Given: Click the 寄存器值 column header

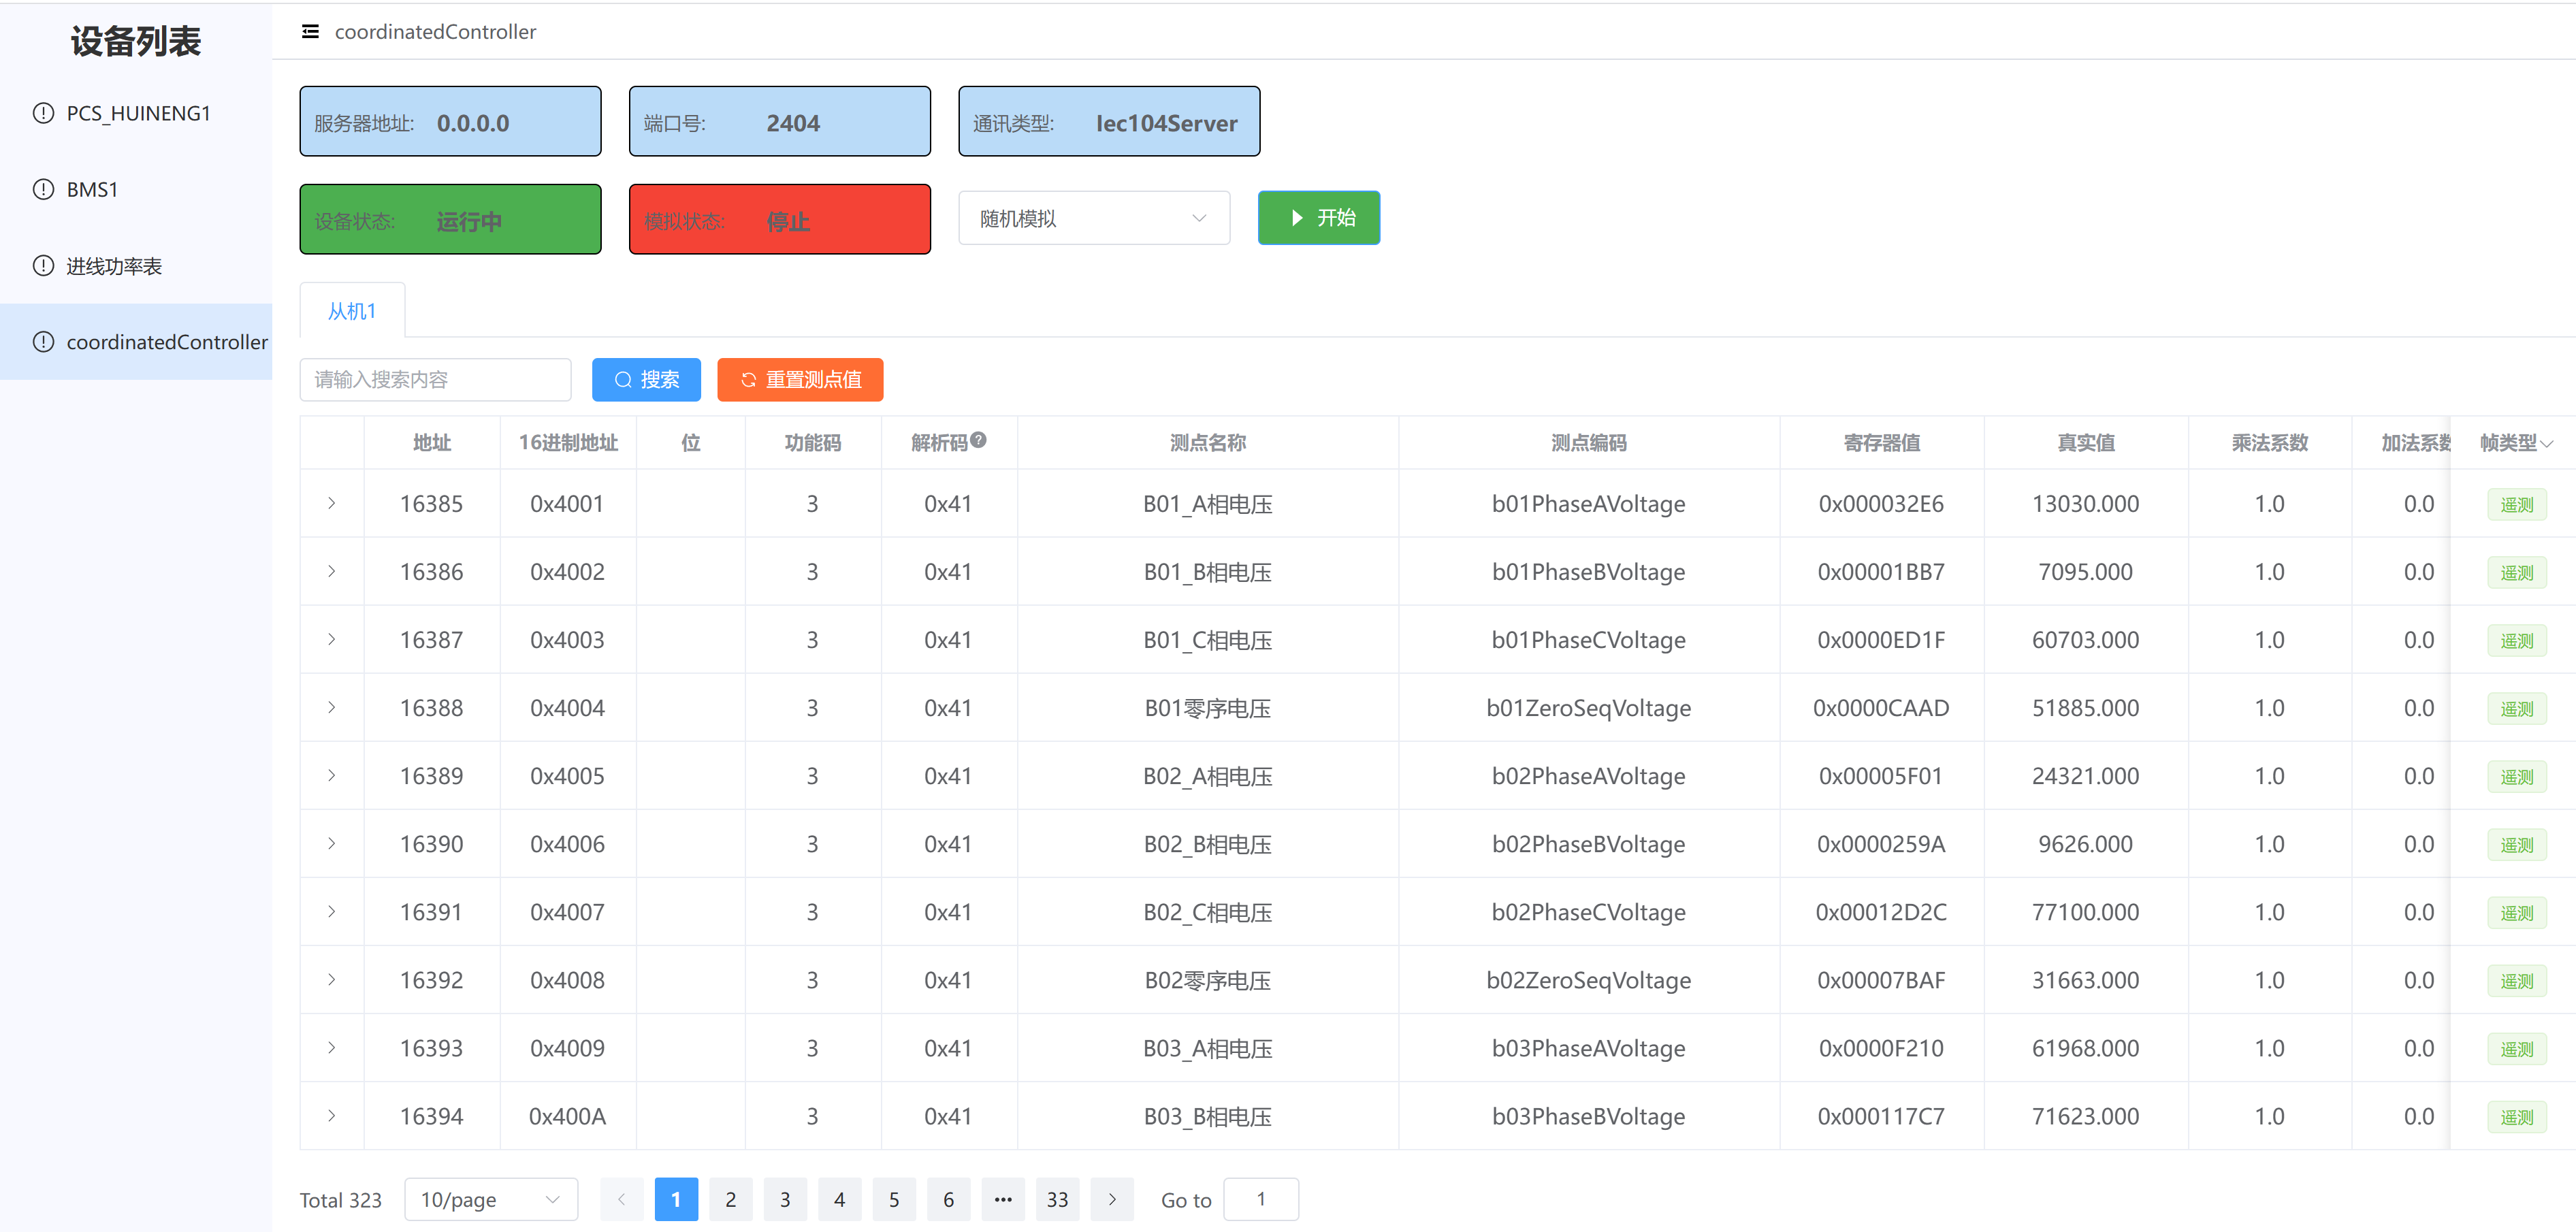Looking at the screenshot, I should [x=1882, y=443].
